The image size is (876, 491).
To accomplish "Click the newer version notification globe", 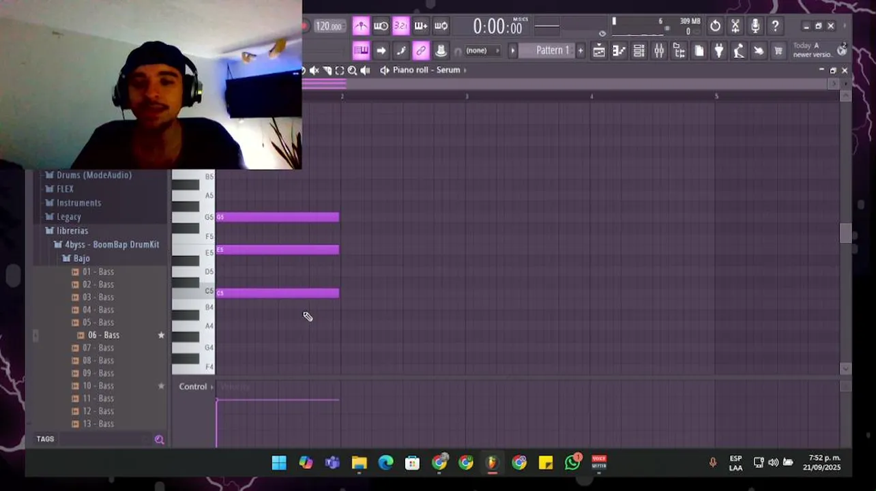I will (842, 49).
